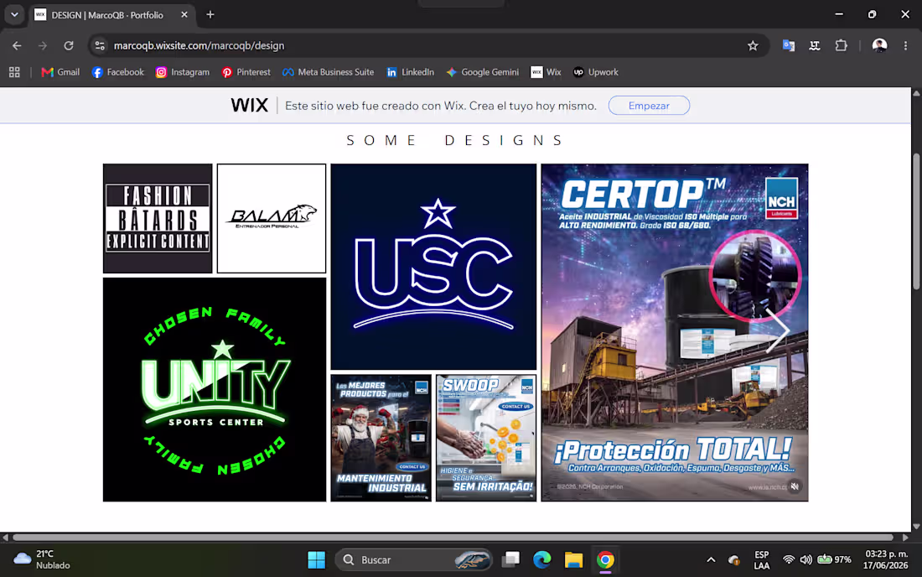This screenshot has height=577, width=922.
Task: Open the USC neon logo thumbnail
Action: tap(433, 267)
